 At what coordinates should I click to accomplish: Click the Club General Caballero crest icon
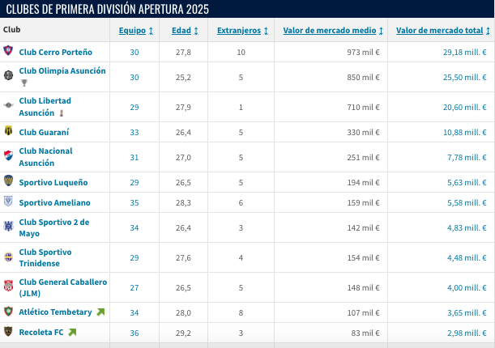pyautogui.click(x=8, y=286)
